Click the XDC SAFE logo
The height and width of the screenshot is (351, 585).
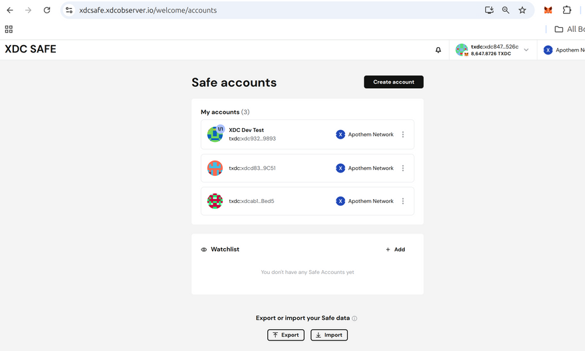tap(31, 49)
